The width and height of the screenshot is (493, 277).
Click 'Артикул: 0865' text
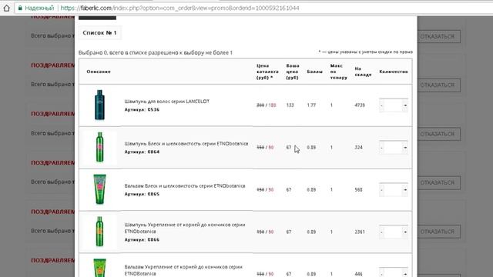(142, 194)
